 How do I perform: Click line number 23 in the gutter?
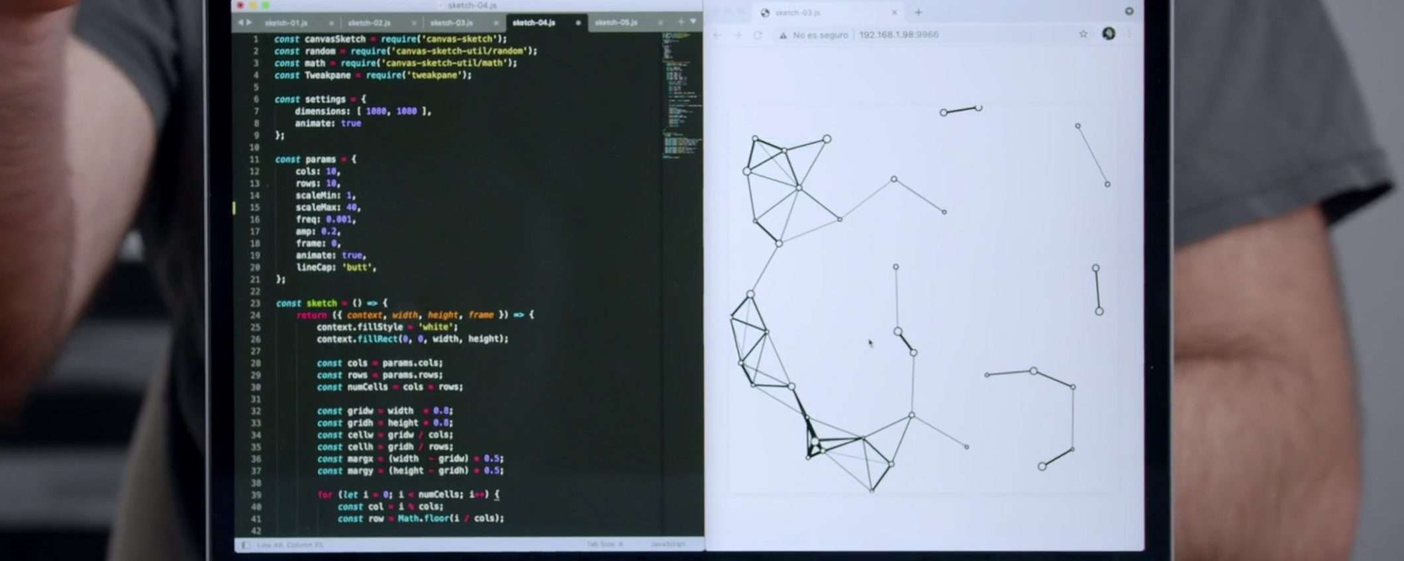255,304
